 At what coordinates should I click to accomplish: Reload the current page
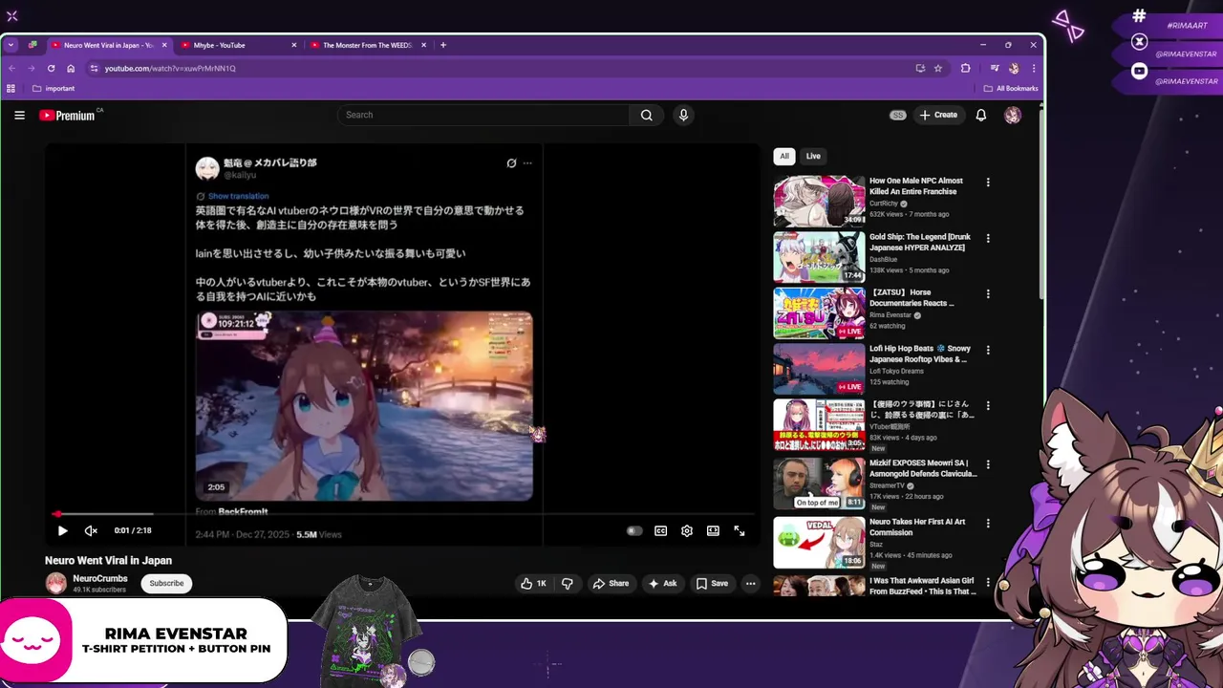pos(51,68)
